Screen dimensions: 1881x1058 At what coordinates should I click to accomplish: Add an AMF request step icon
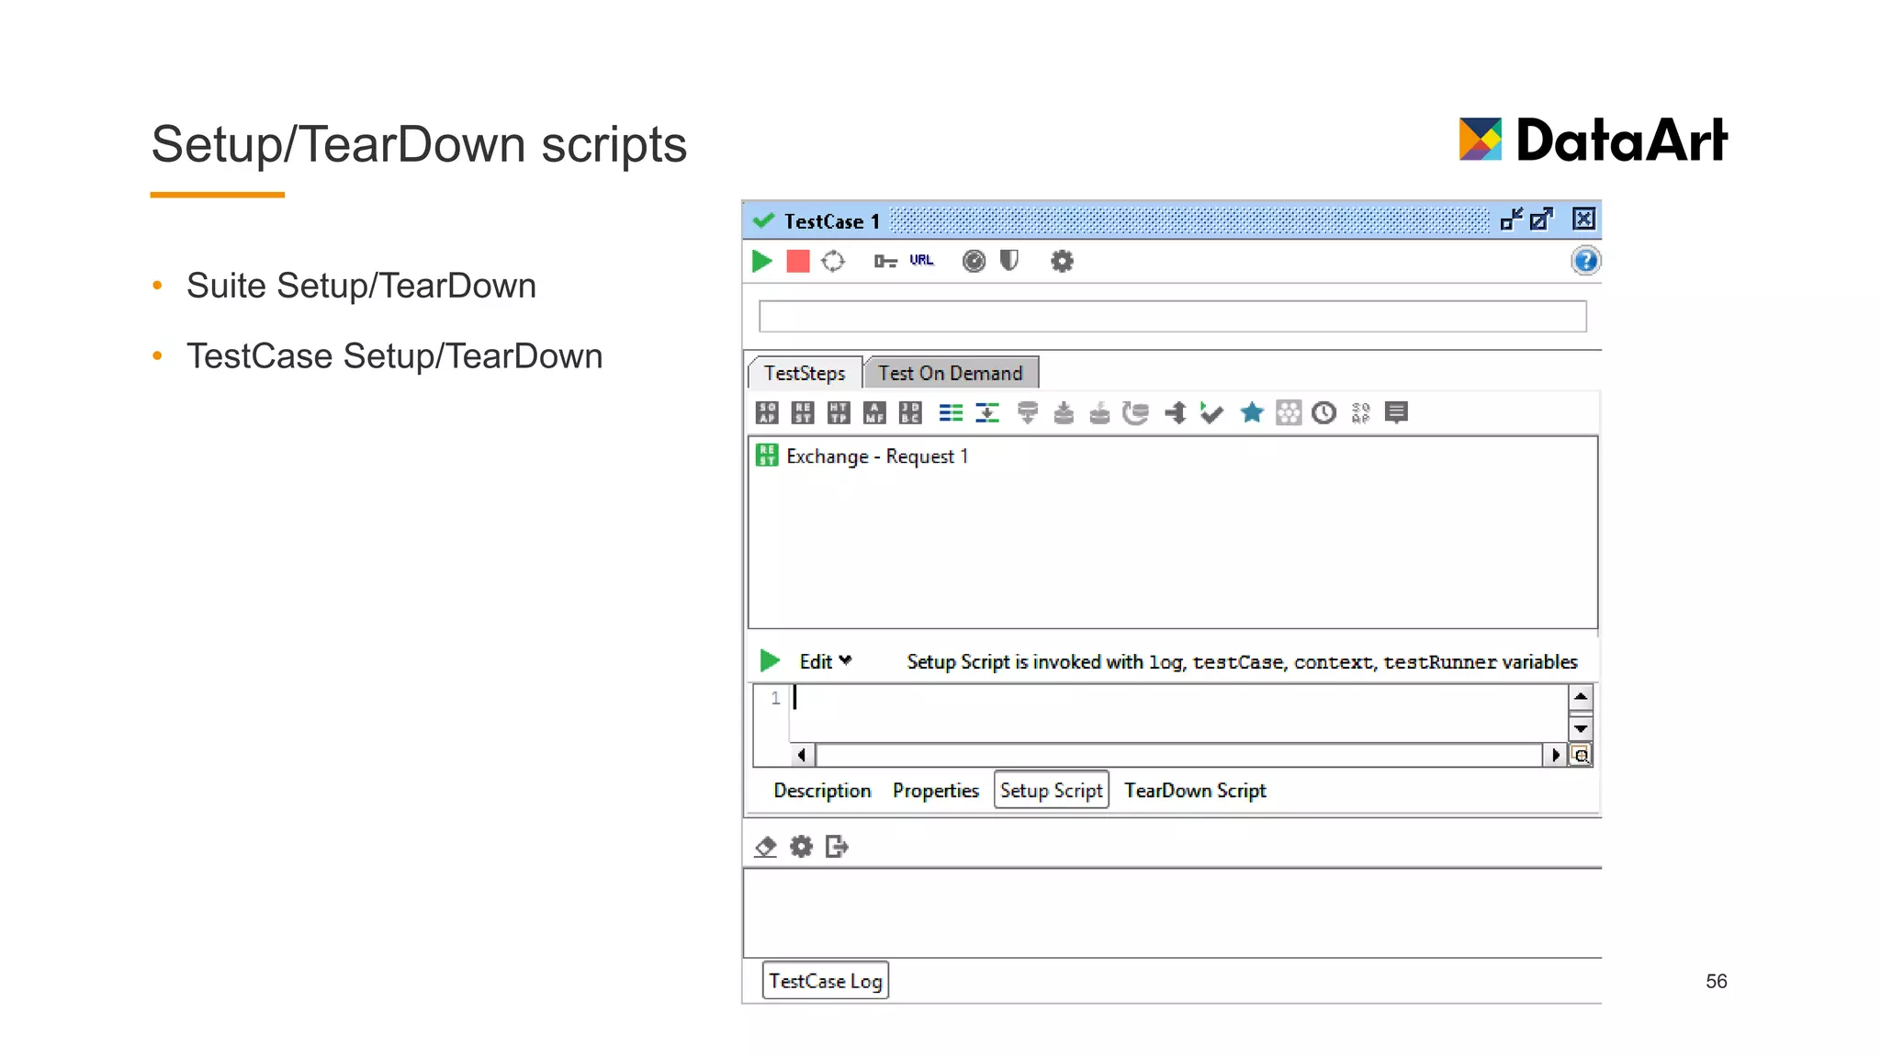(x=874, y=413)
